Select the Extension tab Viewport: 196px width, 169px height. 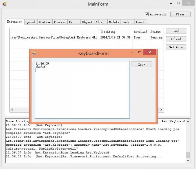(15, 21)
